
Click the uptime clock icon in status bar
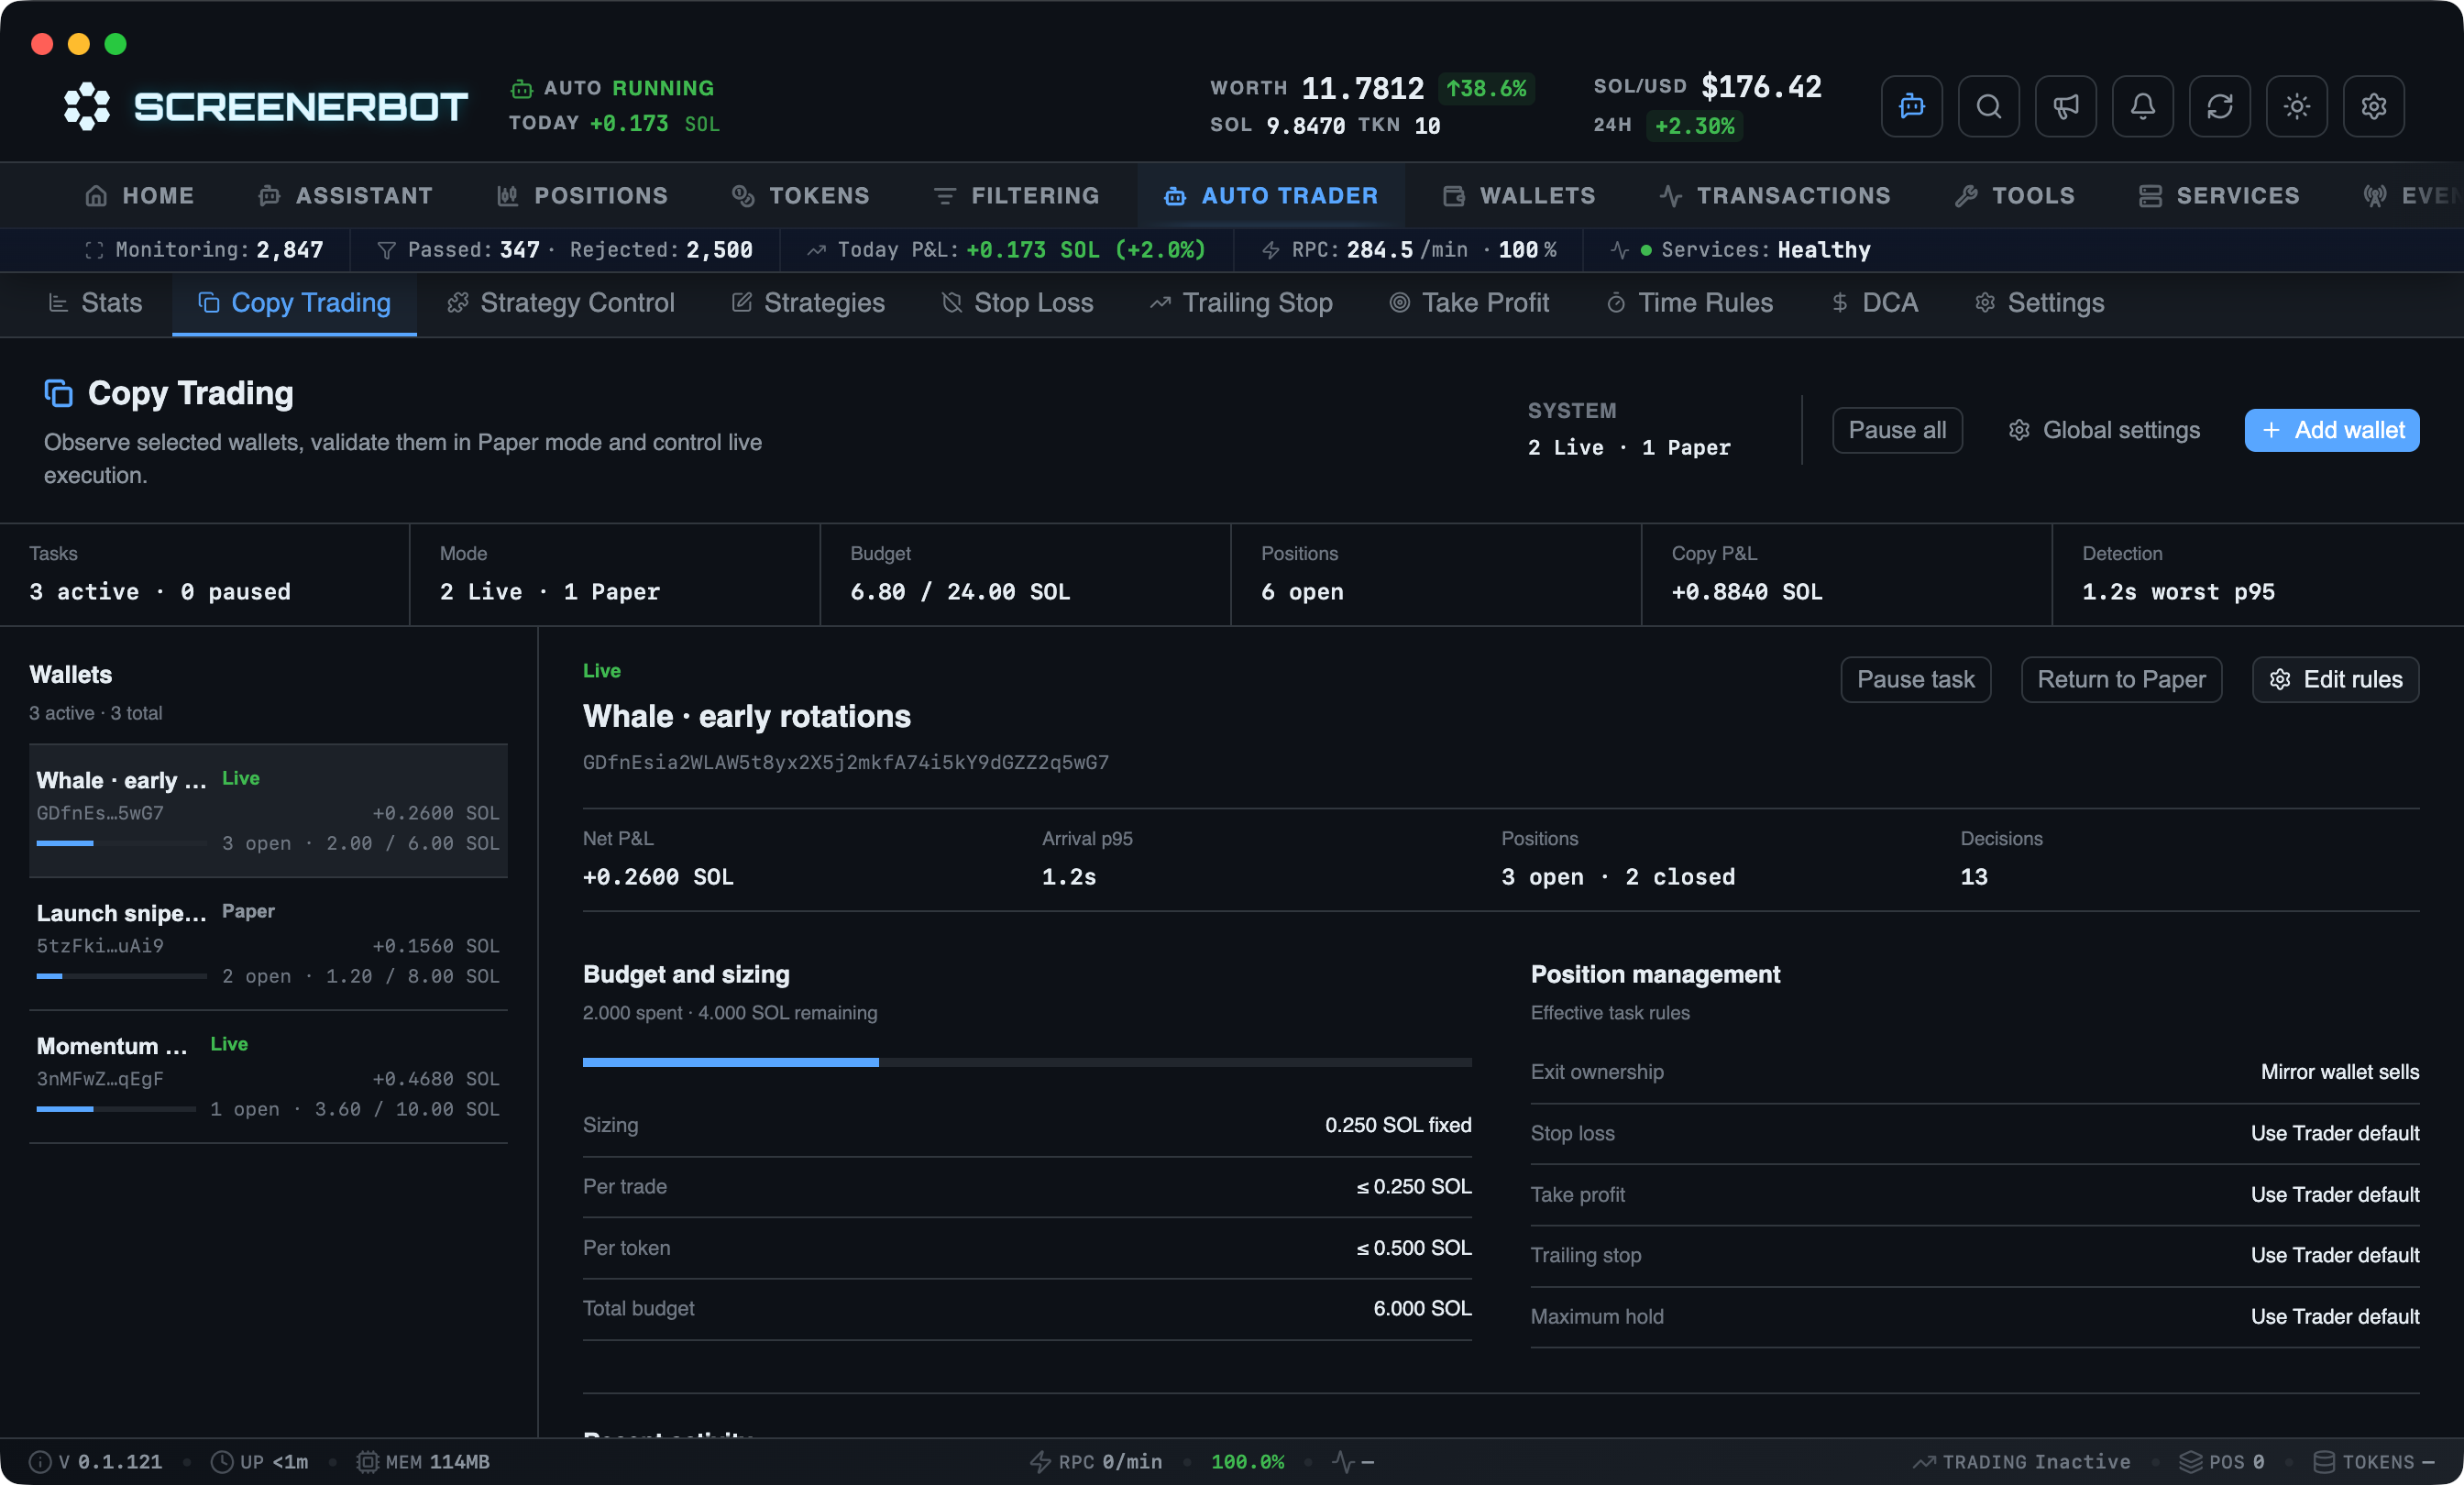pyautogui.click(x=221, y=1461)
